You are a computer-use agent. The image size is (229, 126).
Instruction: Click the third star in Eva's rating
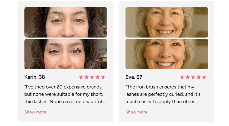tap(193, 77)
